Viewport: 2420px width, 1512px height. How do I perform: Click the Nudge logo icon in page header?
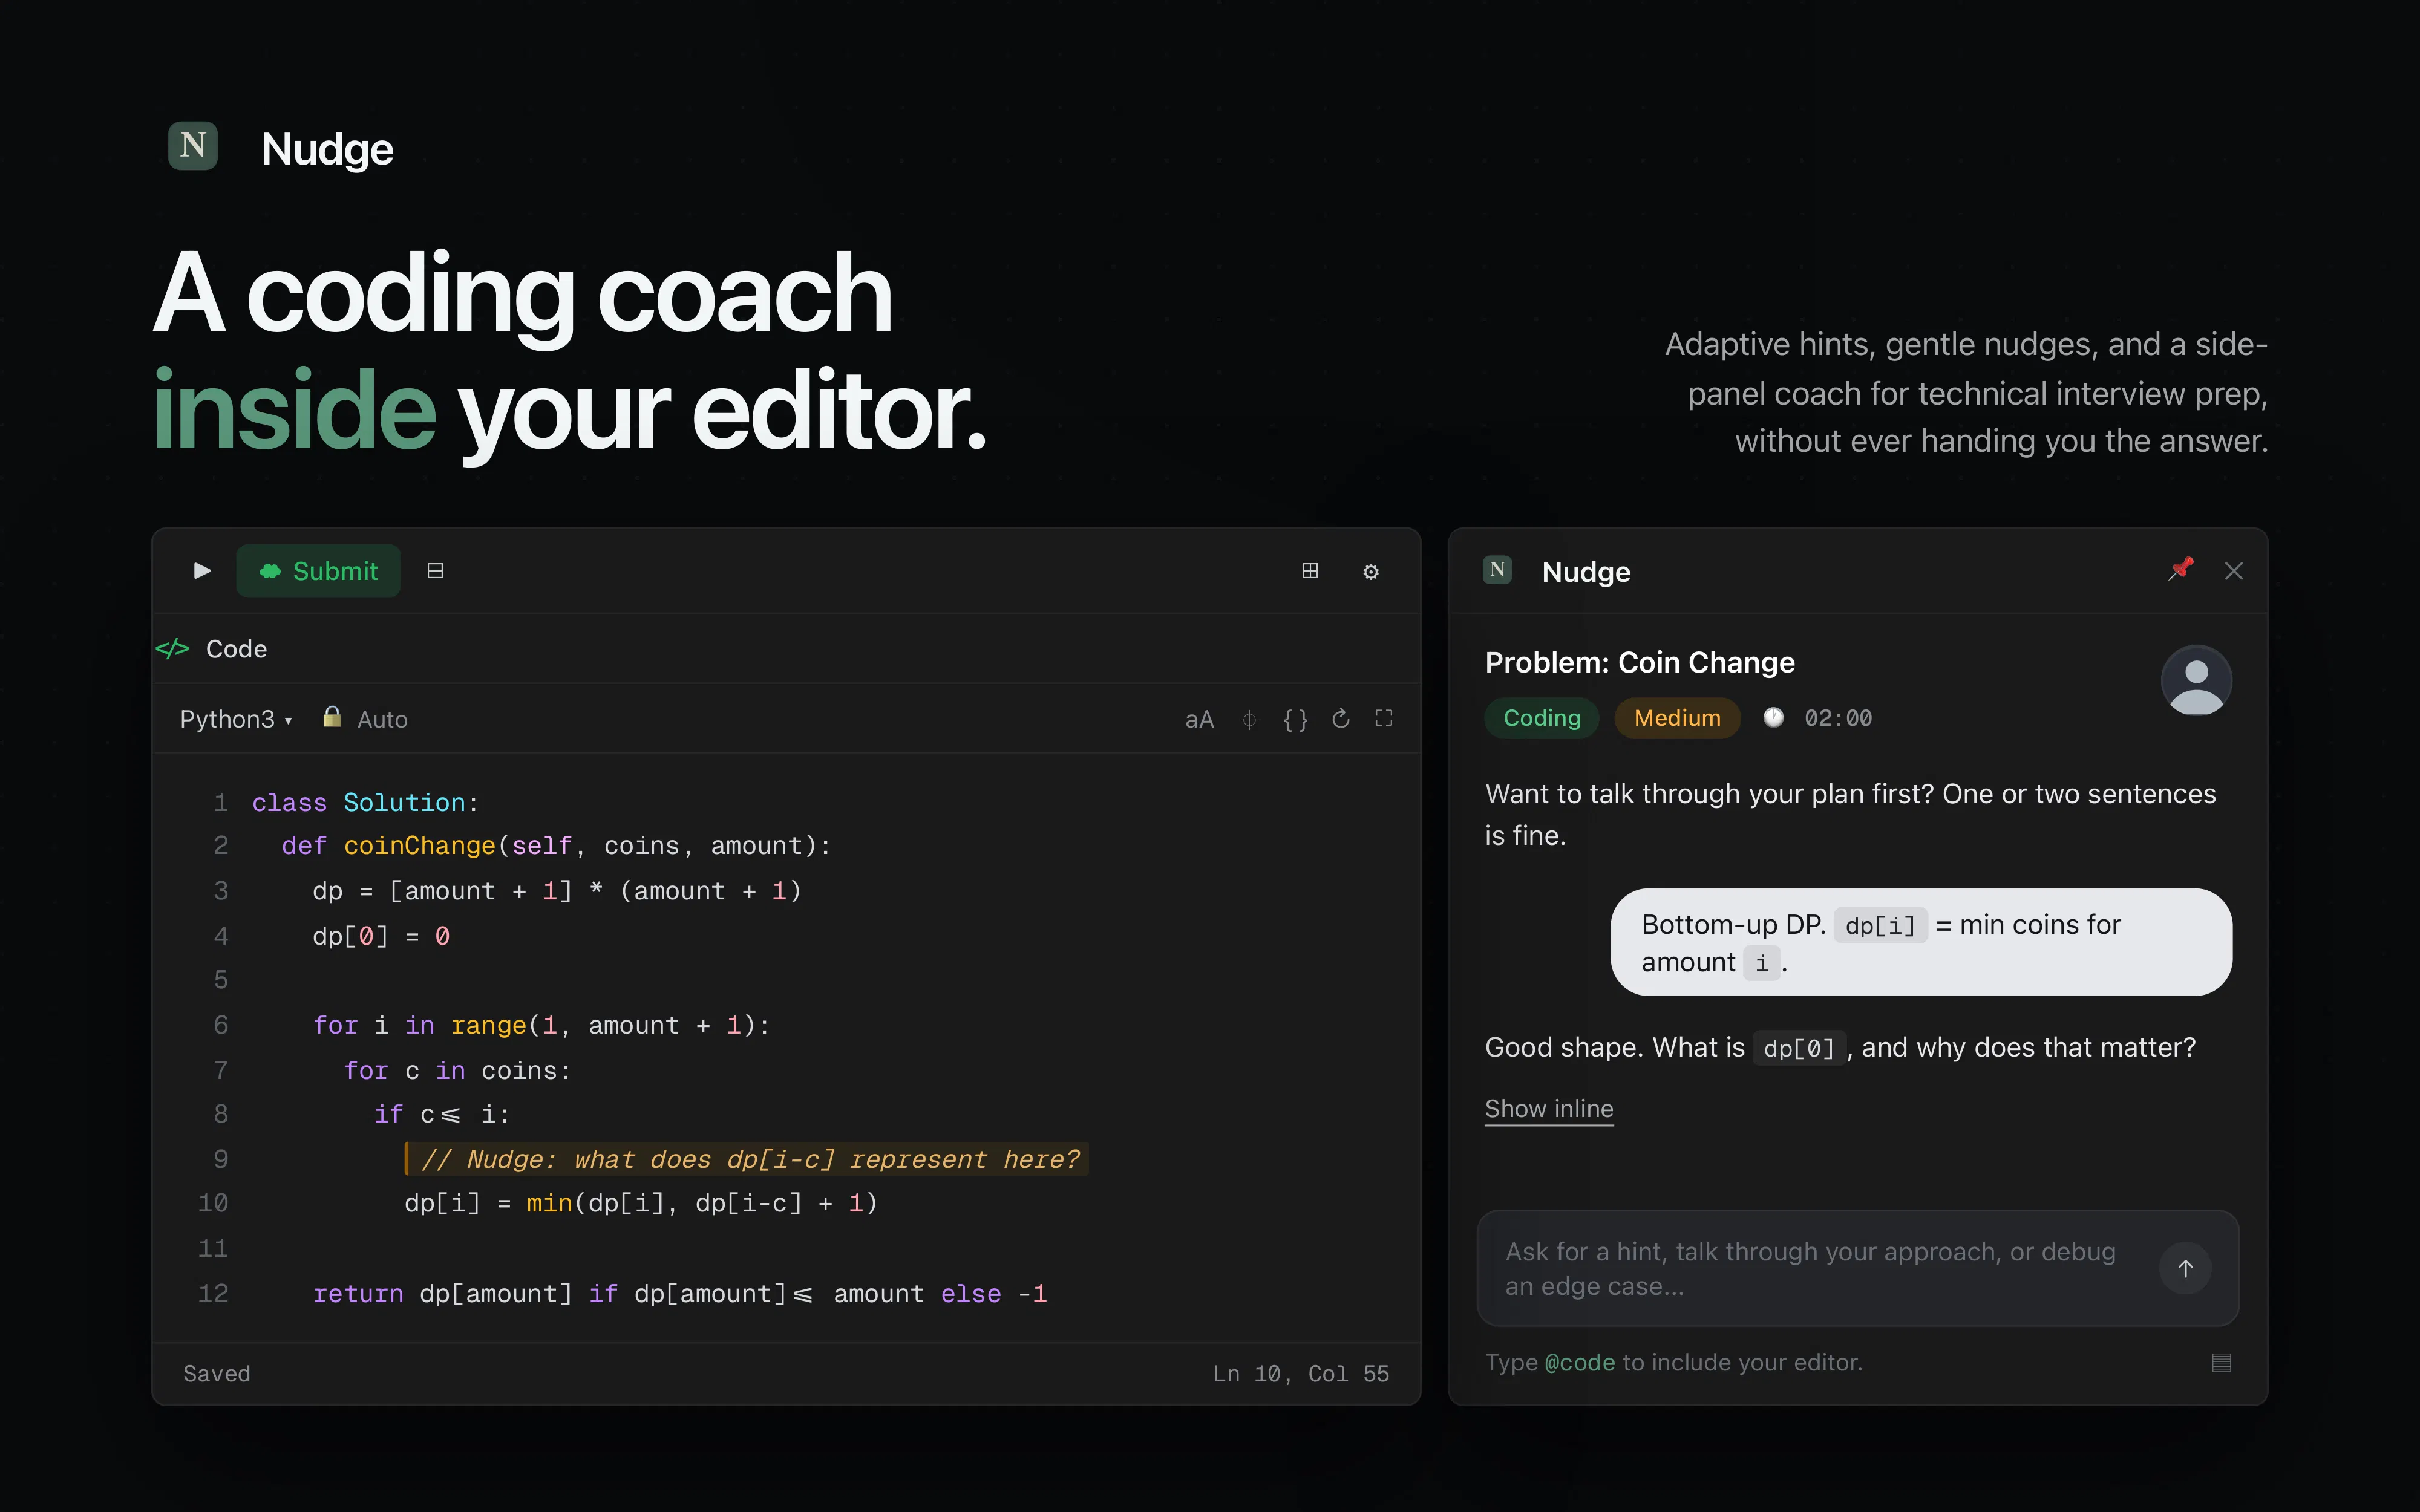pyautogui.click(x=193, y=146)
